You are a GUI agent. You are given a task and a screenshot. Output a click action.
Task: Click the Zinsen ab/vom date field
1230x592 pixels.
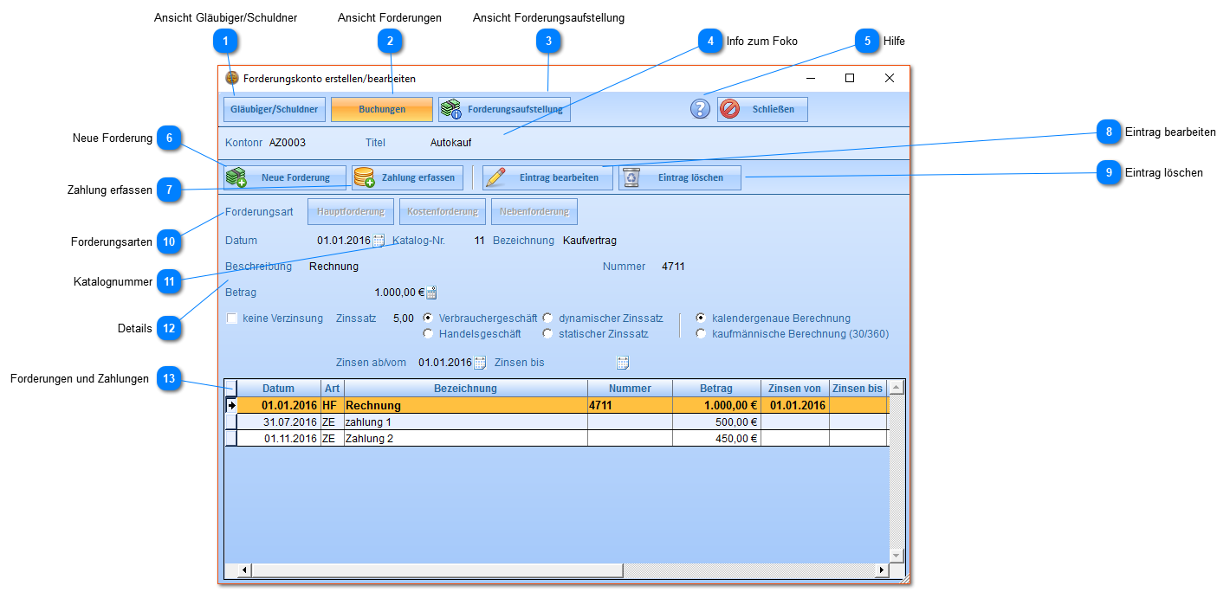pyautogui.click(x=443, y=363)
